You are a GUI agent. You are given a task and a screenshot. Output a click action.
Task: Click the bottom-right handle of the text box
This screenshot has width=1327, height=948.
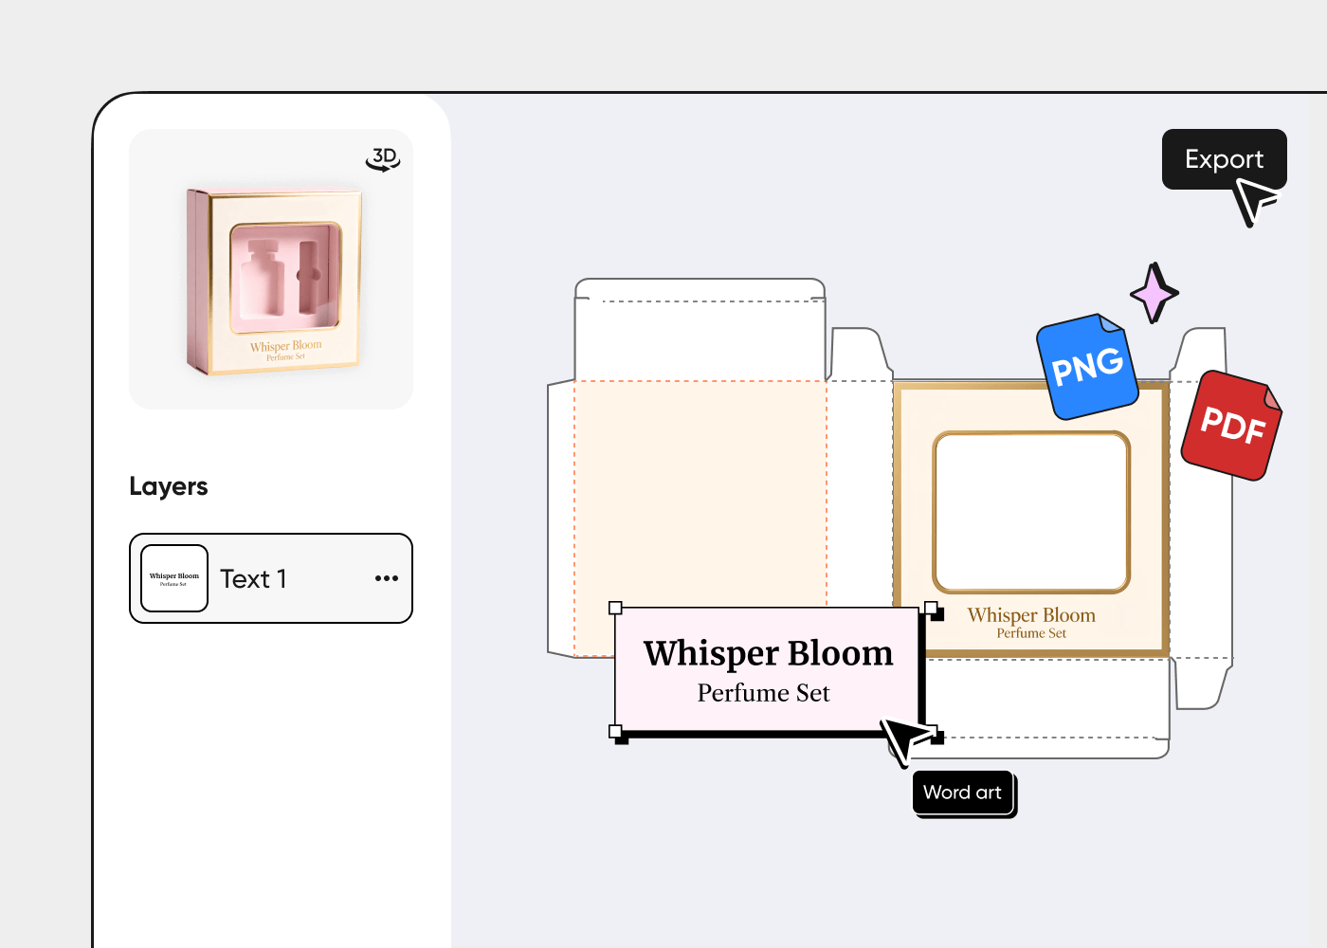[x=934, y=730]
